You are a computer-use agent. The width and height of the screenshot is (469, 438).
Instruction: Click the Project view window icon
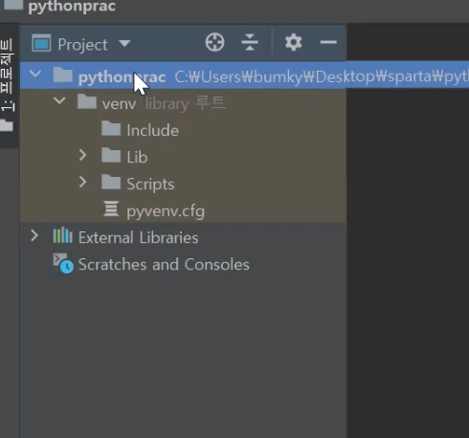click(41, 43)
